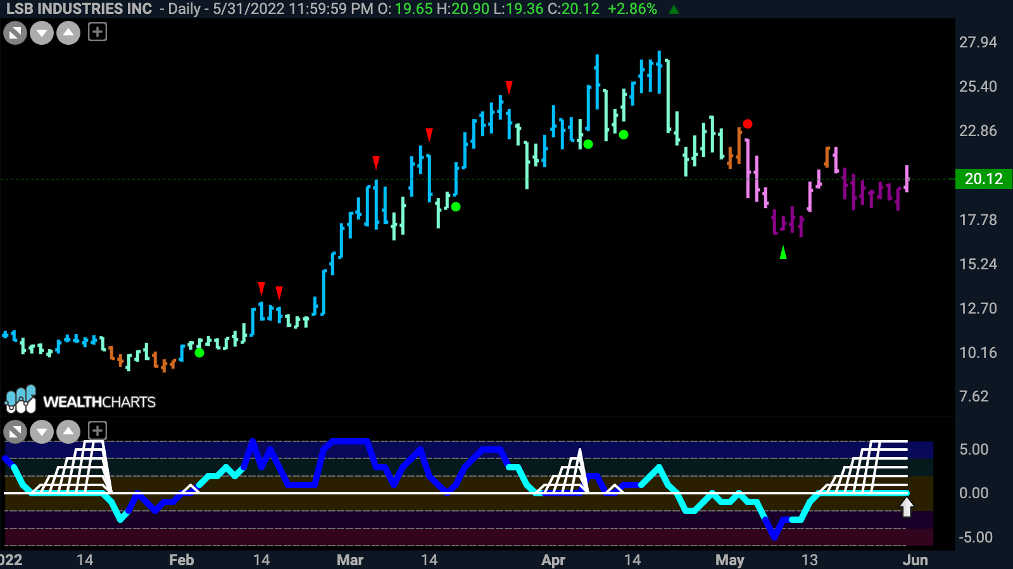Click the oscillator -5.00 axis label

tap(976, 537)
